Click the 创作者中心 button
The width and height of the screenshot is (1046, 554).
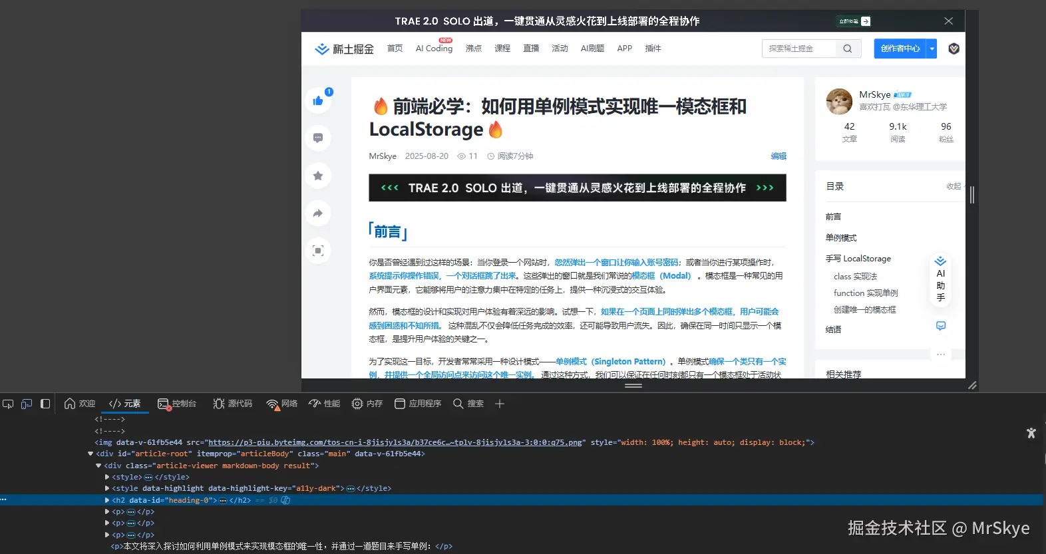[x=900, y=49]
